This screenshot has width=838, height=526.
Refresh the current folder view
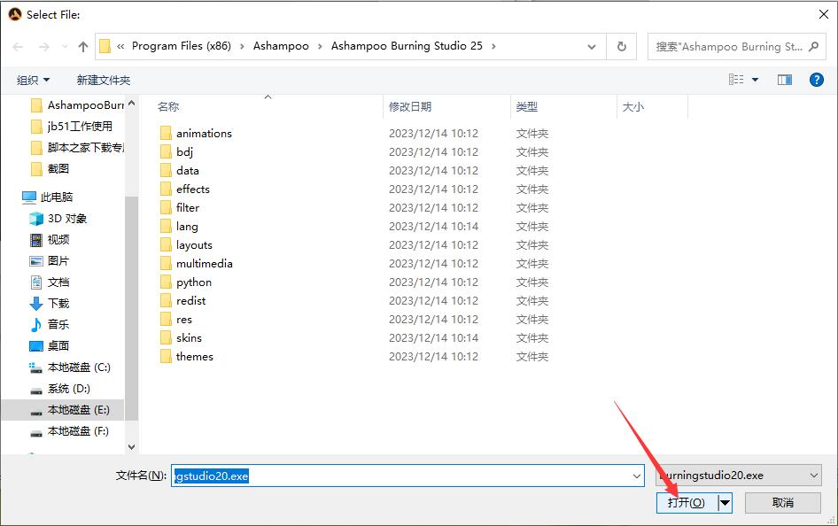point(622,46)
